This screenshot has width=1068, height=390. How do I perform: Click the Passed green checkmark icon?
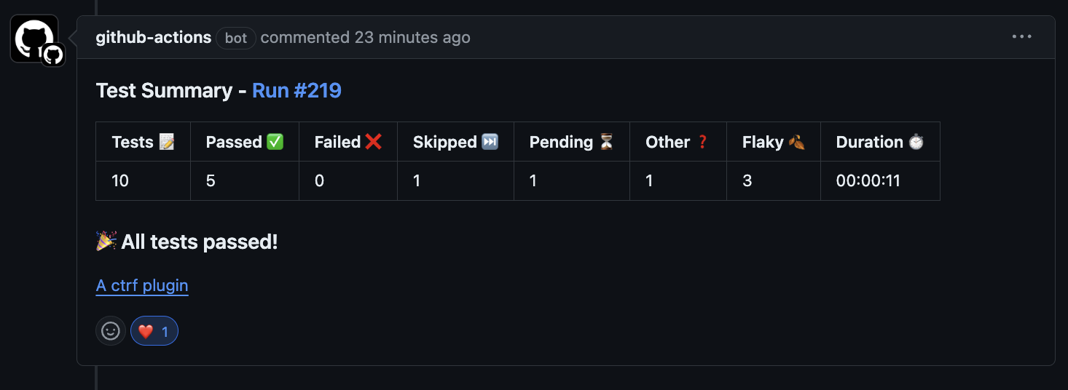275,142
